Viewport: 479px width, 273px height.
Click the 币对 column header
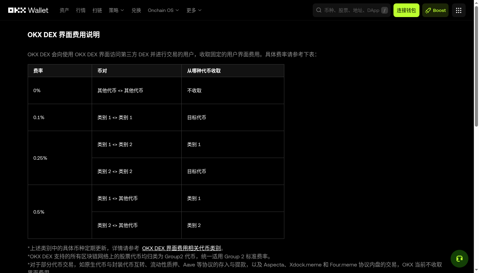[137, 71]
